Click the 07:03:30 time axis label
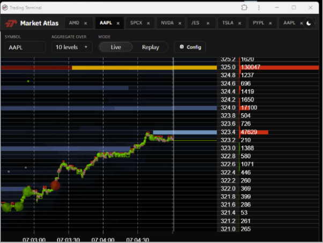 tap(68, 240)
